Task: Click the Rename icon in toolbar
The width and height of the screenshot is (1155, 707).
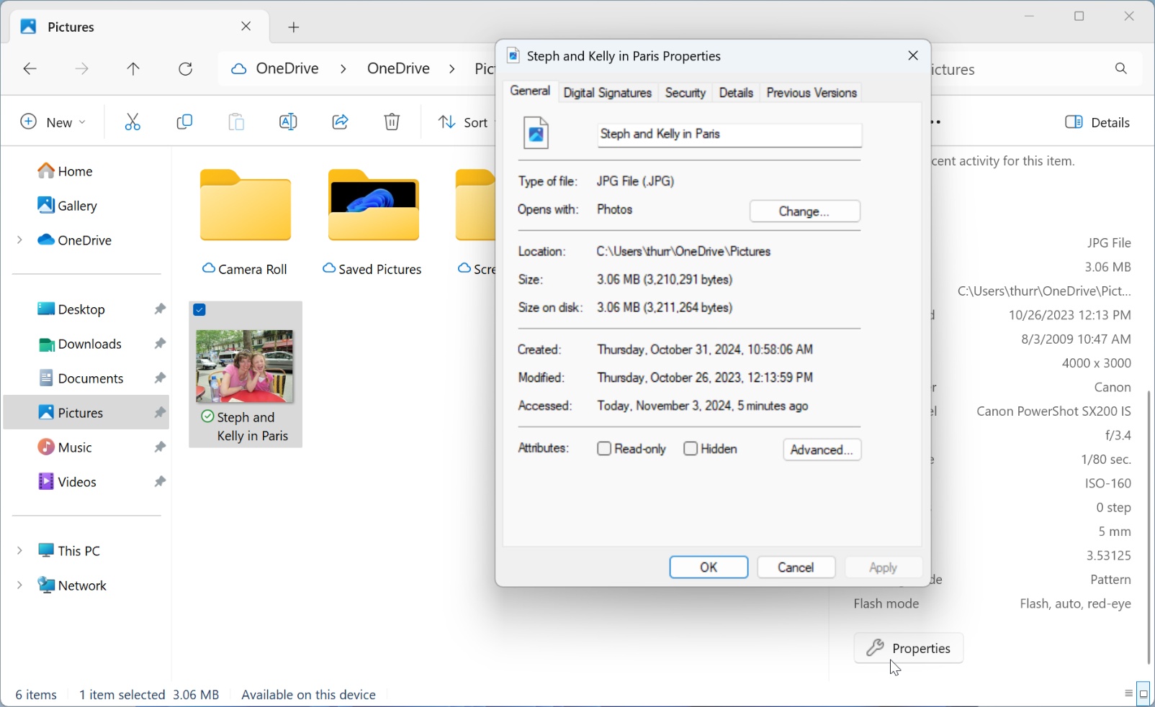Action: (x=288, y=122)
